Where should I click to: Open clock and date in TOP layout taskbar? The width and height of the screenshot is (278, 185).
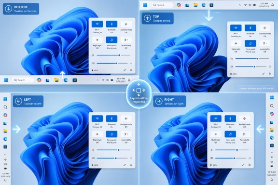click(264, 5)
